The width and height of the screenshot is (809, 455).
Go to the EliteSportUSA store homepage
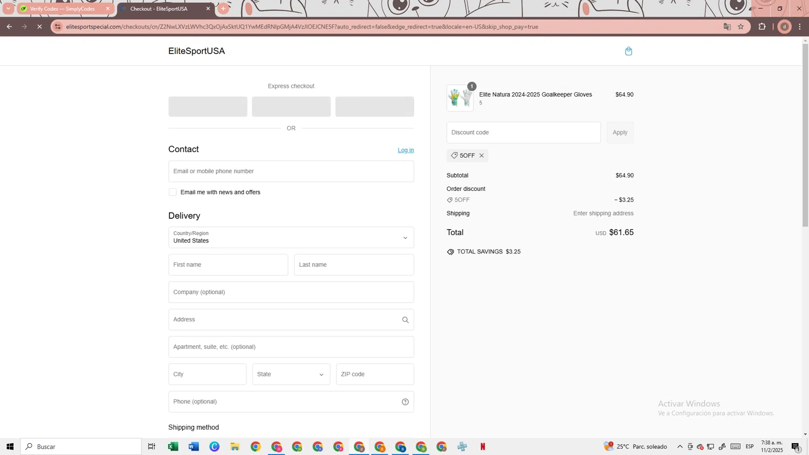click(196, 51)
